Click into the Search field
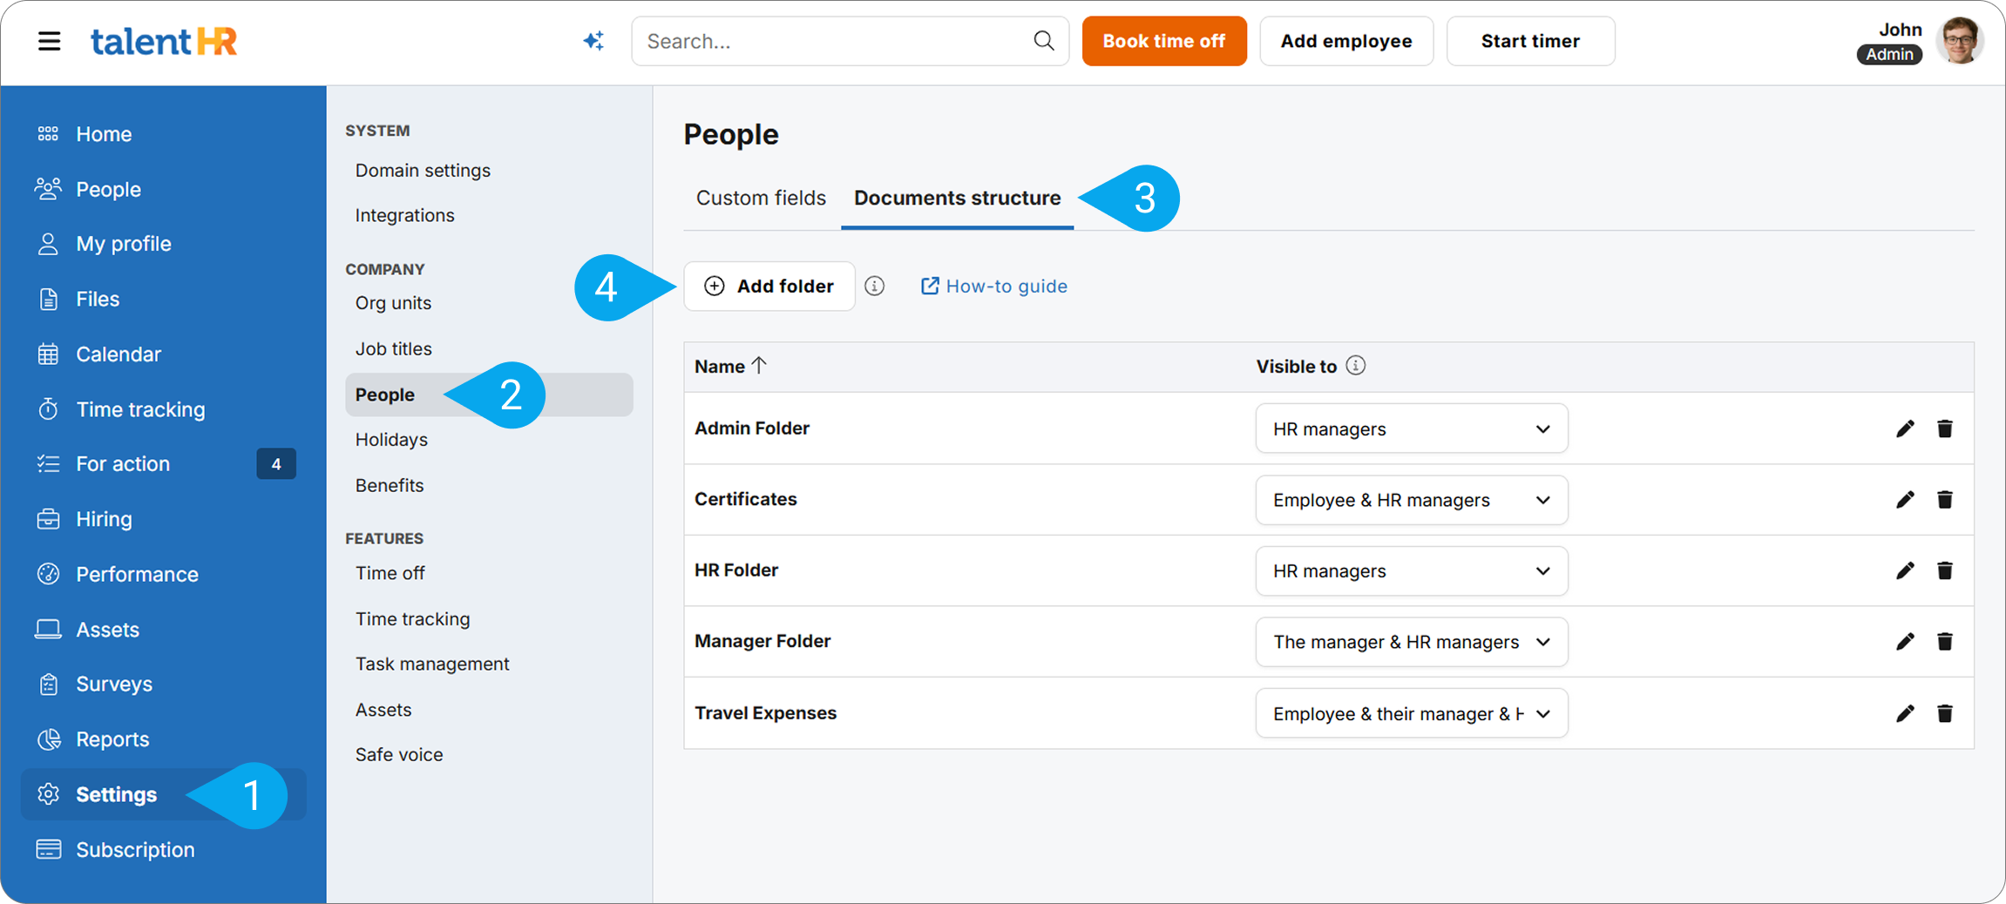 click(832, 41)
